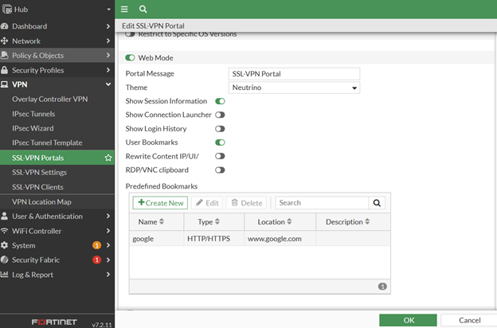Click OK to save portal
The image size is (497, 328).
pyautogui.click(x=409, y=320)
